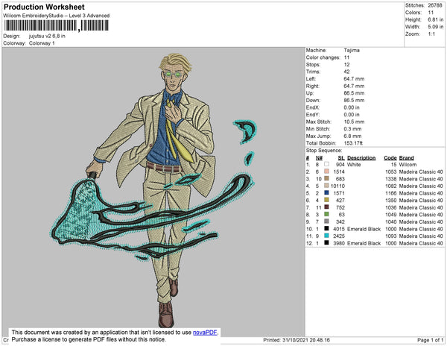Click the Colorway 1 value
The image size is (447, 346).
point(42,43)
